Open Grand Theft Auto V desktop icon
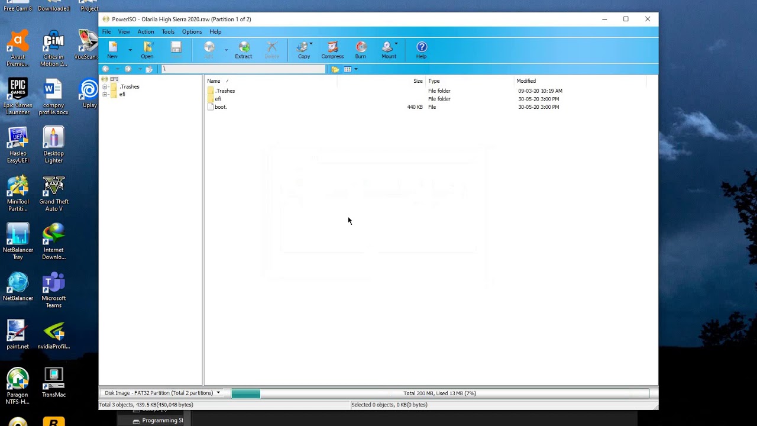The width and height of the screenshot is (757, 426). 54,193
